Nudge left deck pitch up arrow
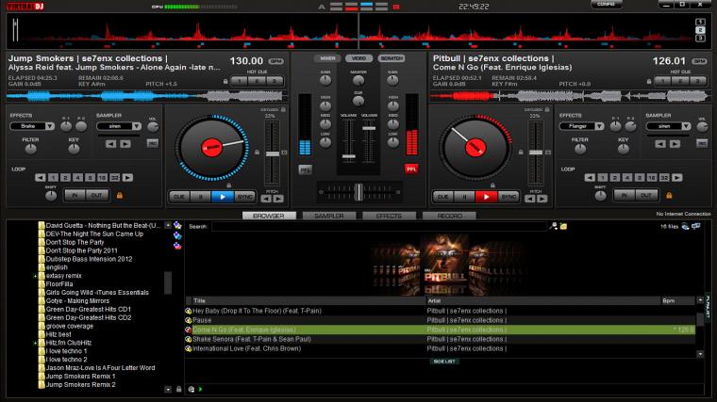 (x=278, y=199)
